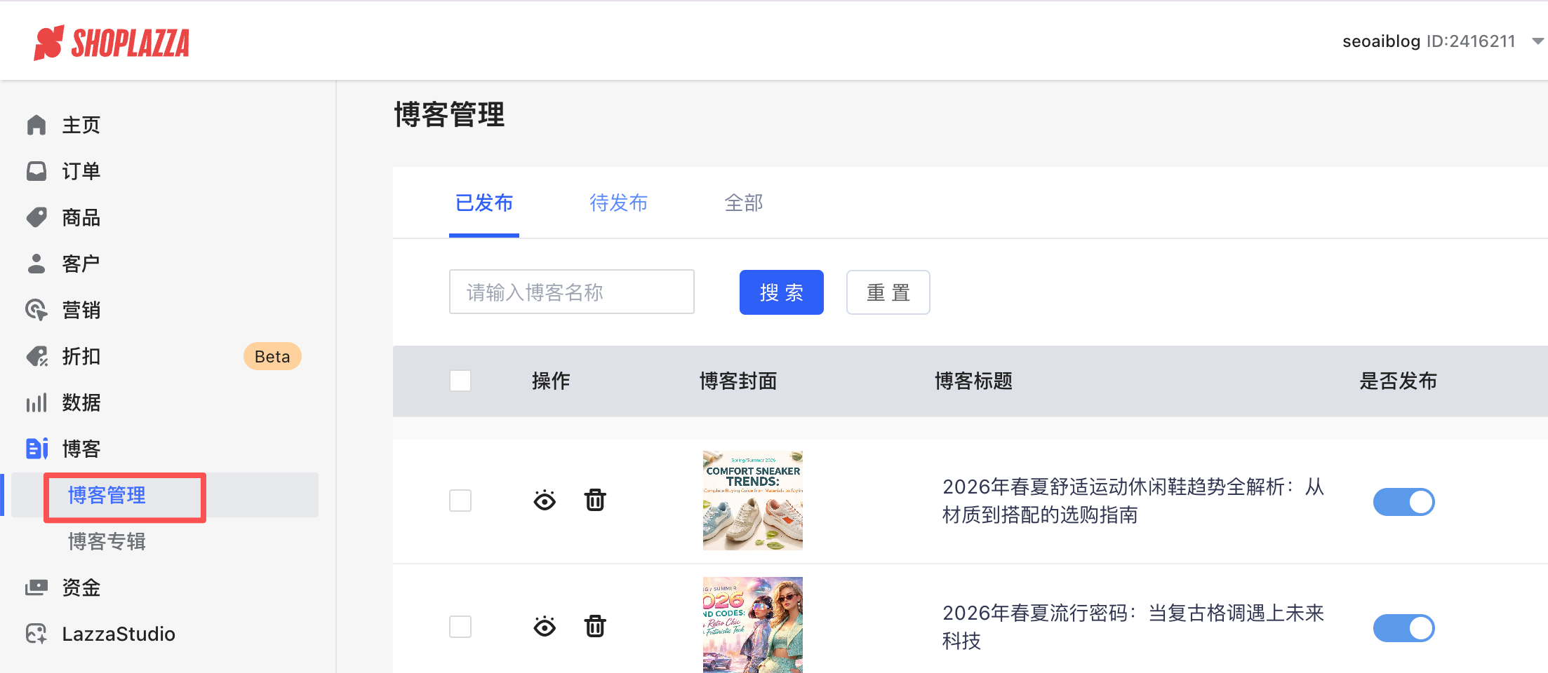Click the blog name search field
1548x673 pixels.
pos(572,292)
